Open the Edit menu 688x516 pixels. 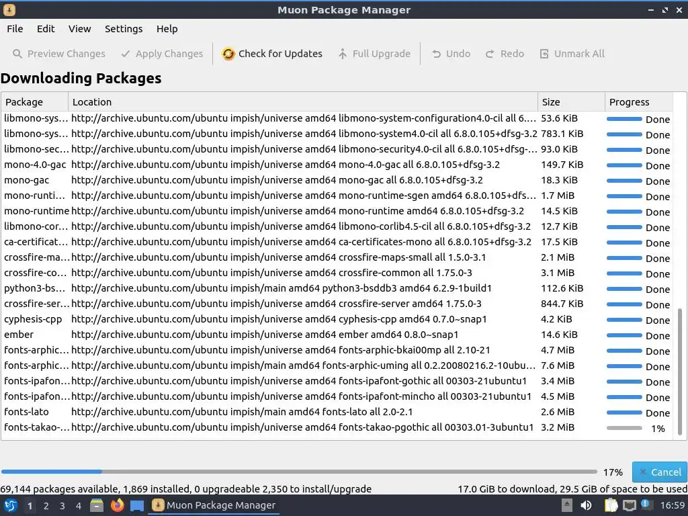46,29
